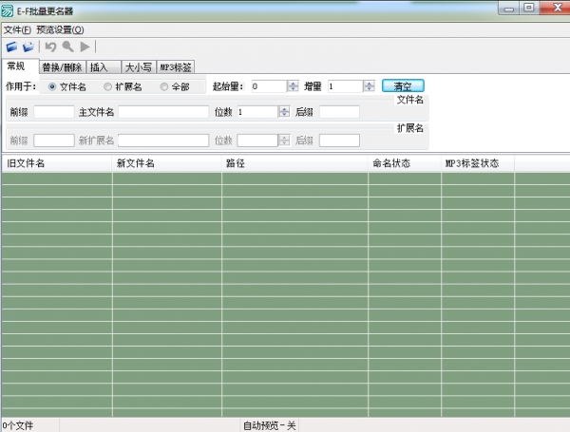
Task: Switch to the 替换/删除 tab
Action: point(62,67)
